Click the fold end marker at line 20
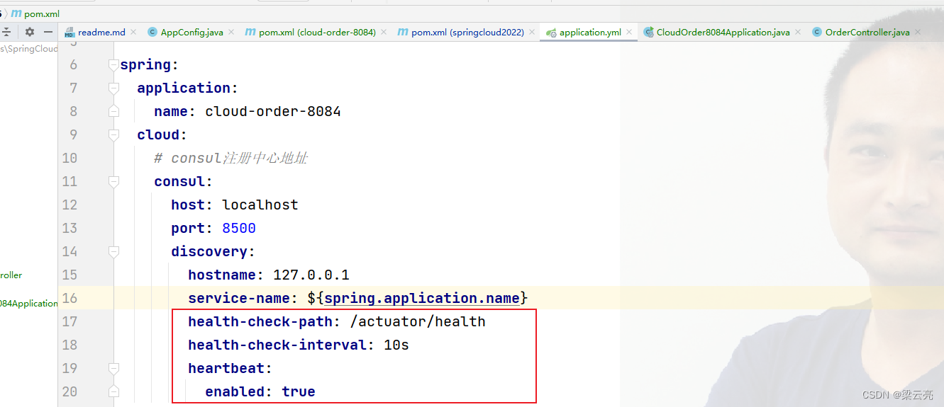Viewport: 944px width, 407px height. pyautogui.click(x=113, y=391)
